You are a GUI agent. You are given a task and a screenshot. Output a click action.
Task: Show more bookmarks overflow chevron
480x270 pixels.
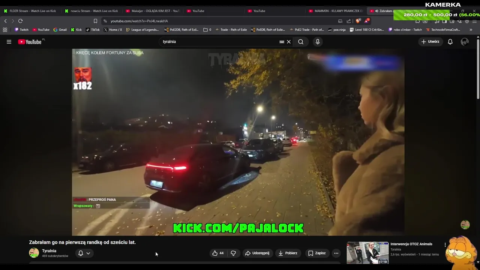(x=471, y=30)
